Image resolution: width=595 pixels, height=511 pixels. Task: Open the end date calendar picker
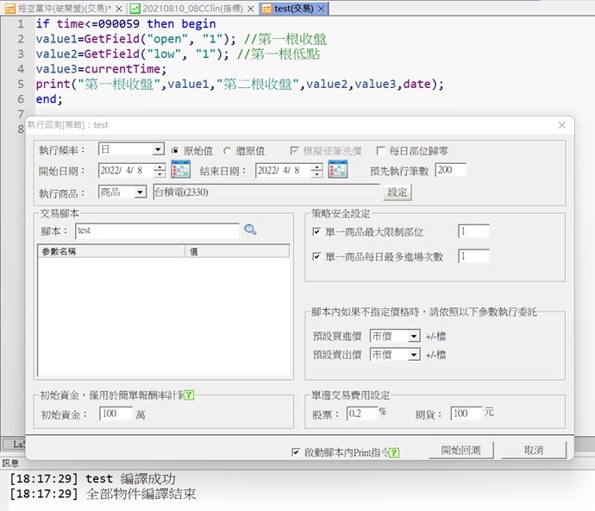click(x=337, y=170)
